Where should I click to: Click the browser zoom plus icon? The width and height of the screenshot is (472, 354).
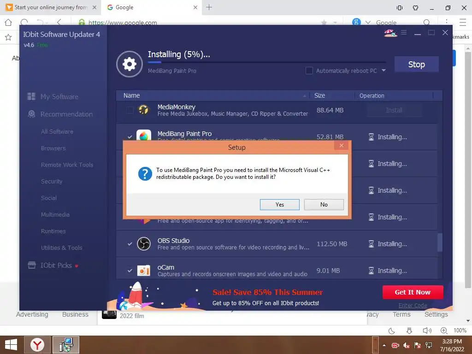[444, 330]
